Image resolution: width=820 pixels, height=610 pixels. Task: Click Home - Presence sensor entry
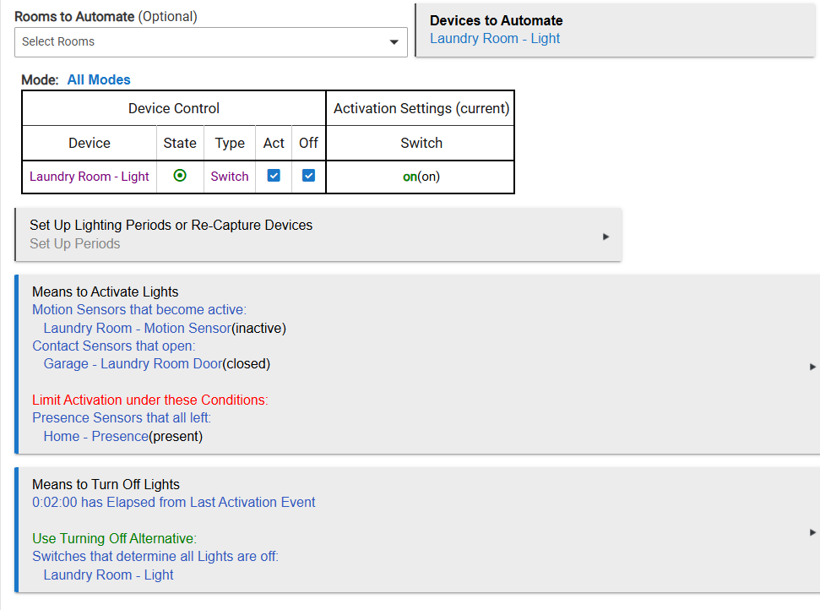coord(95,436)
